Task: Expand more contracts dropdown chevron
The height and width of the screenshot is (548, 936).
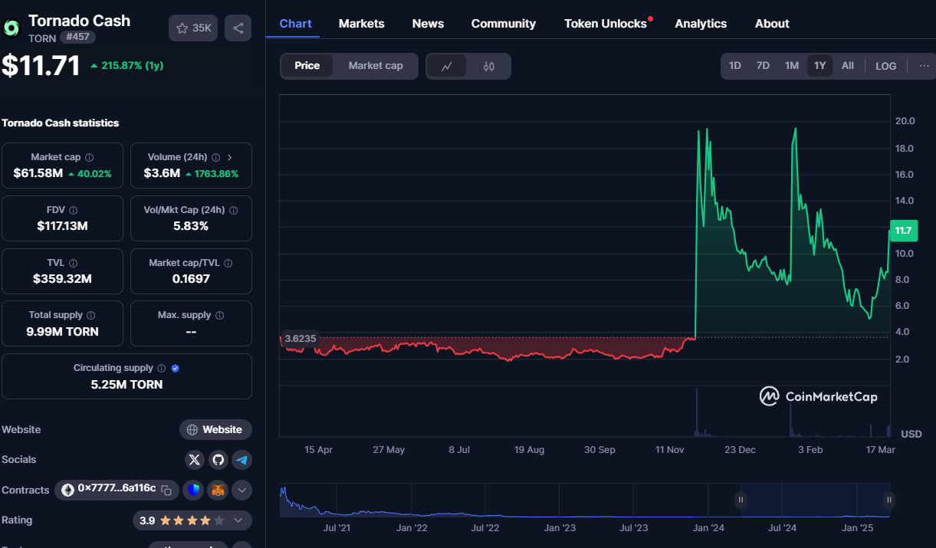Action: pos(242,490)
